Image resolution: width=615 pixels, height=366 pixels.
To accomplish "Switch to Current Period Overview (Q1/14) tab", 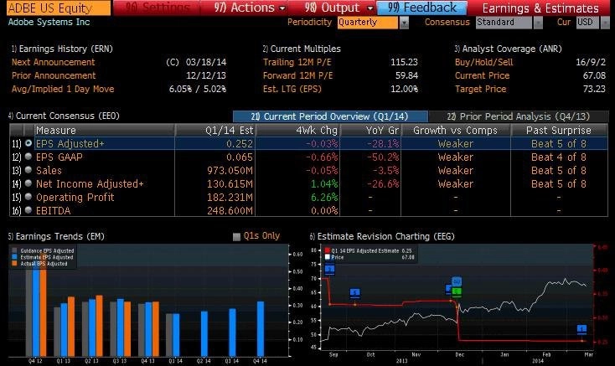I will (x=330, y=116).
